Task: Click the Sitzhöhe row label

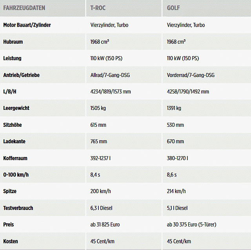Action: 13,125
